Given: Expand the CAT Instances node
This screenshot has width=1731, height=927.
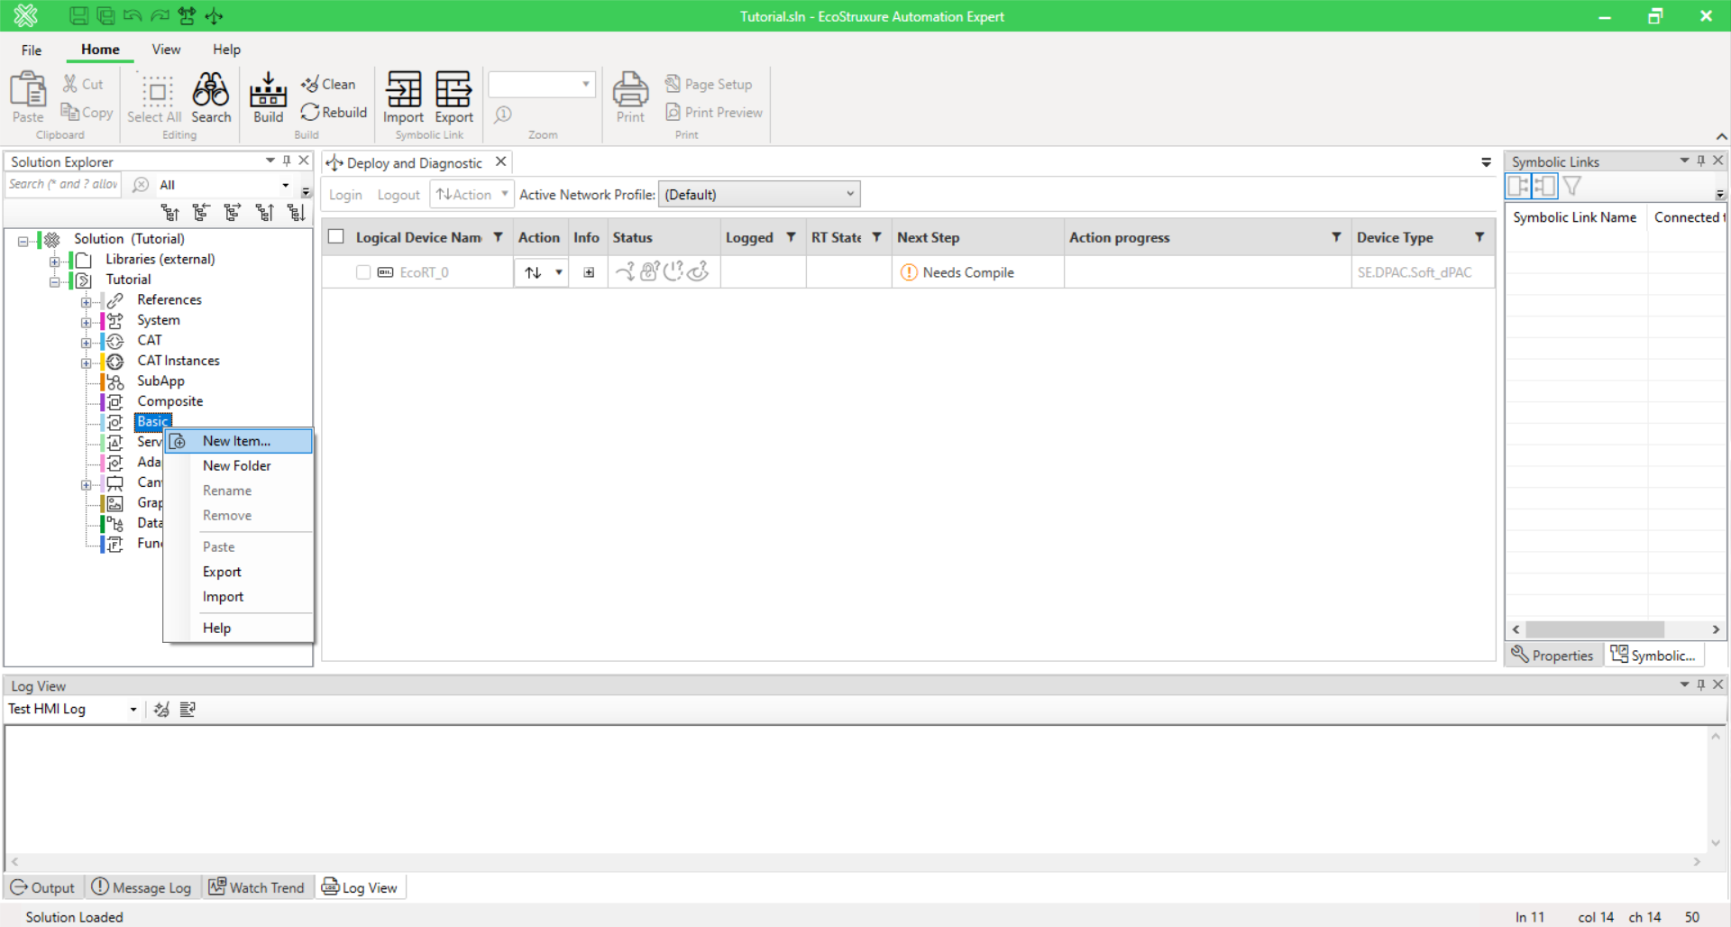Looking at the screenshot, I should 87,363.
